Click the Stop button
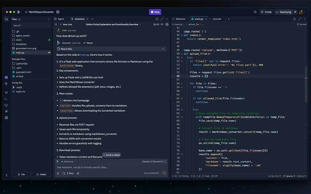This screenshot has height=194, width=311. (x=155, y=12)
